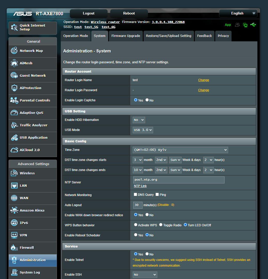Image resolution: width=268 pixels, height=279 pixels.
Task: Click Change link for Router Login Name
Action: tap(204, 80)
